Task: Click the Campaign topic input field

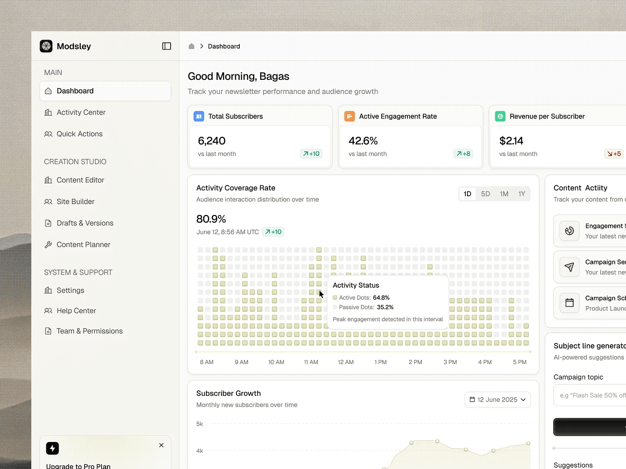Action: (x=590, y=395)
